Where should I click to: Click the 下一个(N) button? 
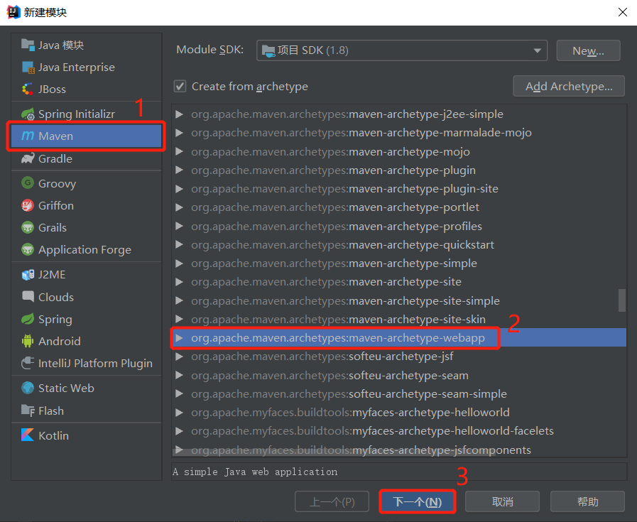click(417, 501)
